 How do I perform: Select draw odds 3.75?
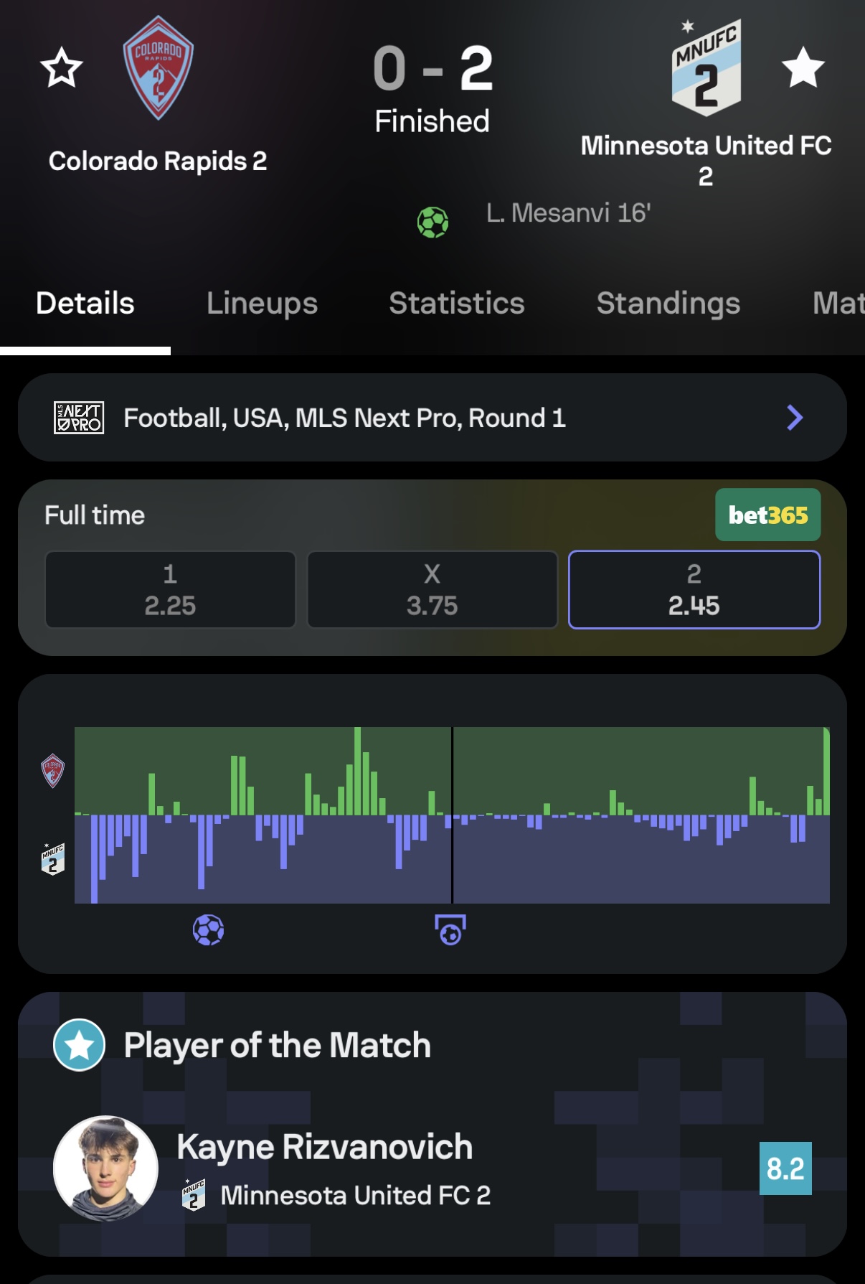click(x=432, y=590)
